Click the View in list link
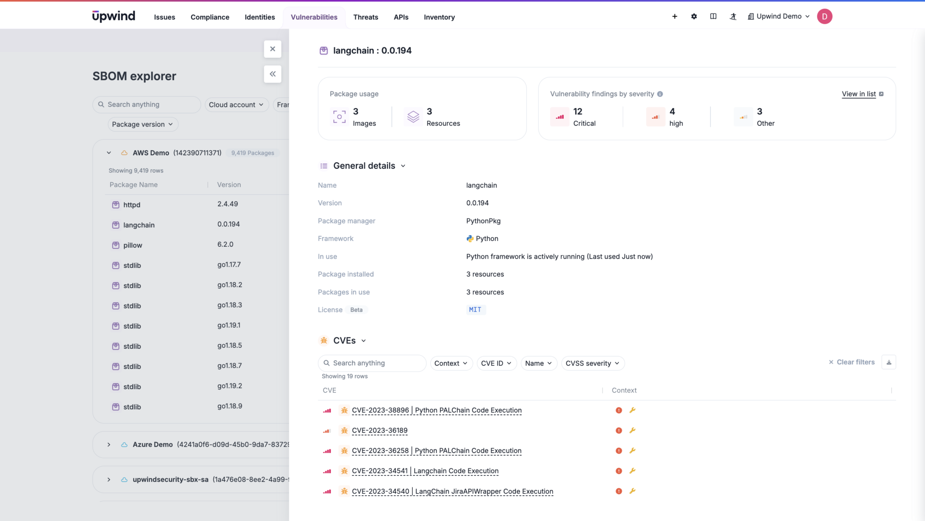 point(859,94)
